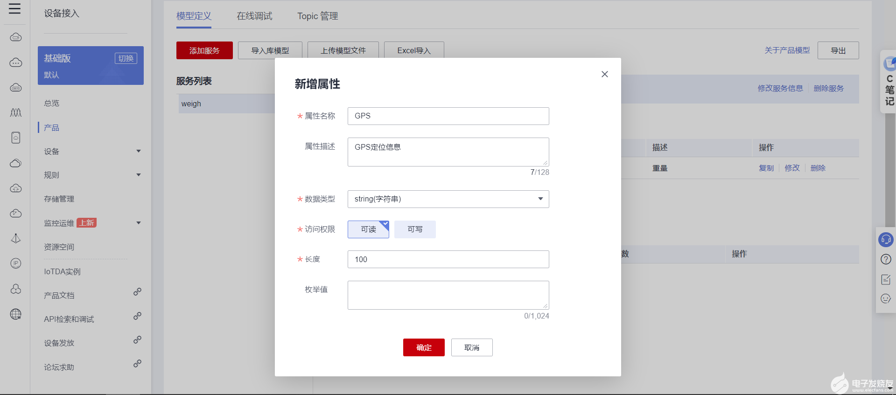Toggle the 可写 access permission
The image size is (896, 395).
coord(415,229)
